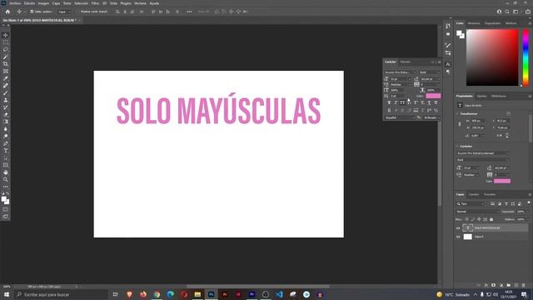This screenshot has height=300, width=533.
Task: Open Visual Studio Code in taskbar
Action: click(279, 294)
